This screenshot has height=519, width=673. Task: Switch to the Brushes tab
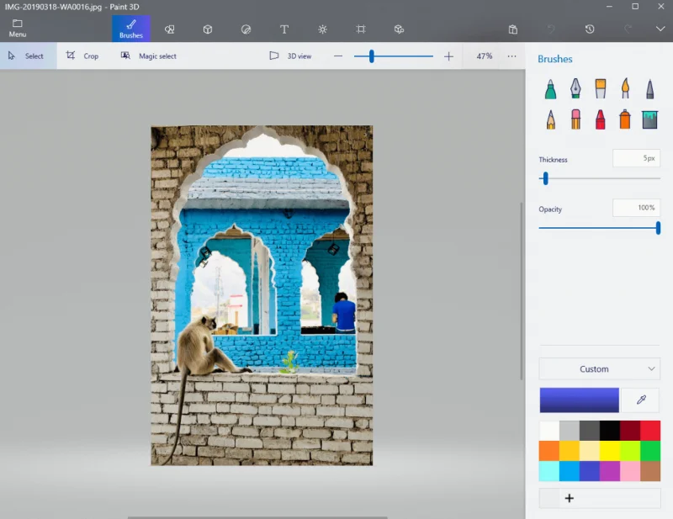130,29
